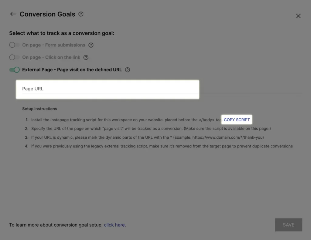Enable the Click on the link toggle

pos(15,57)
